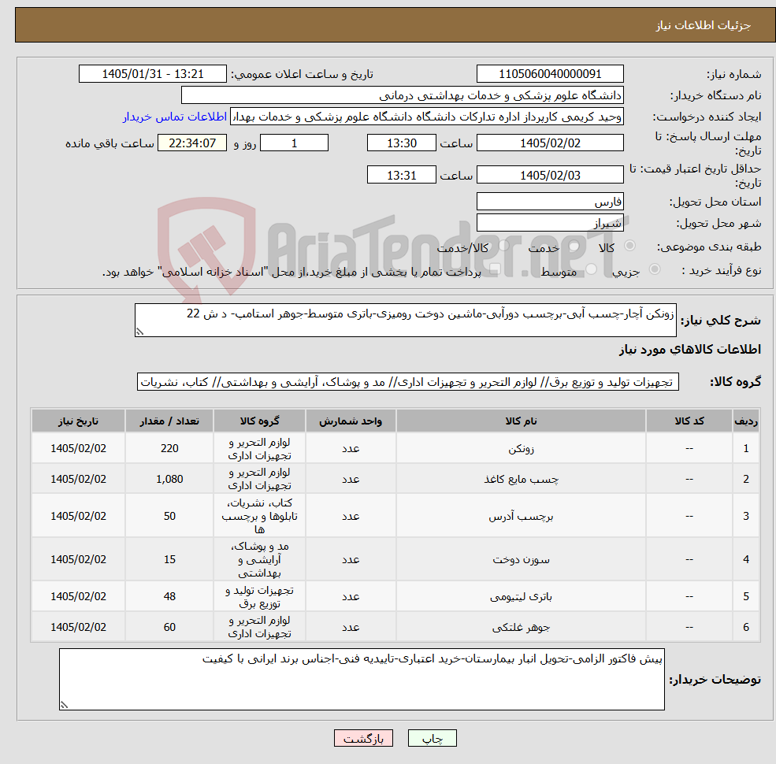Click the شرح کلی نیاز description box
This screenshot has width=776, height=764.
405,320
